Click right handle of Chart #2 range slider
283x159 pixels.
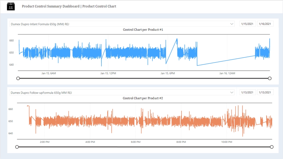(x=272, y=147)
